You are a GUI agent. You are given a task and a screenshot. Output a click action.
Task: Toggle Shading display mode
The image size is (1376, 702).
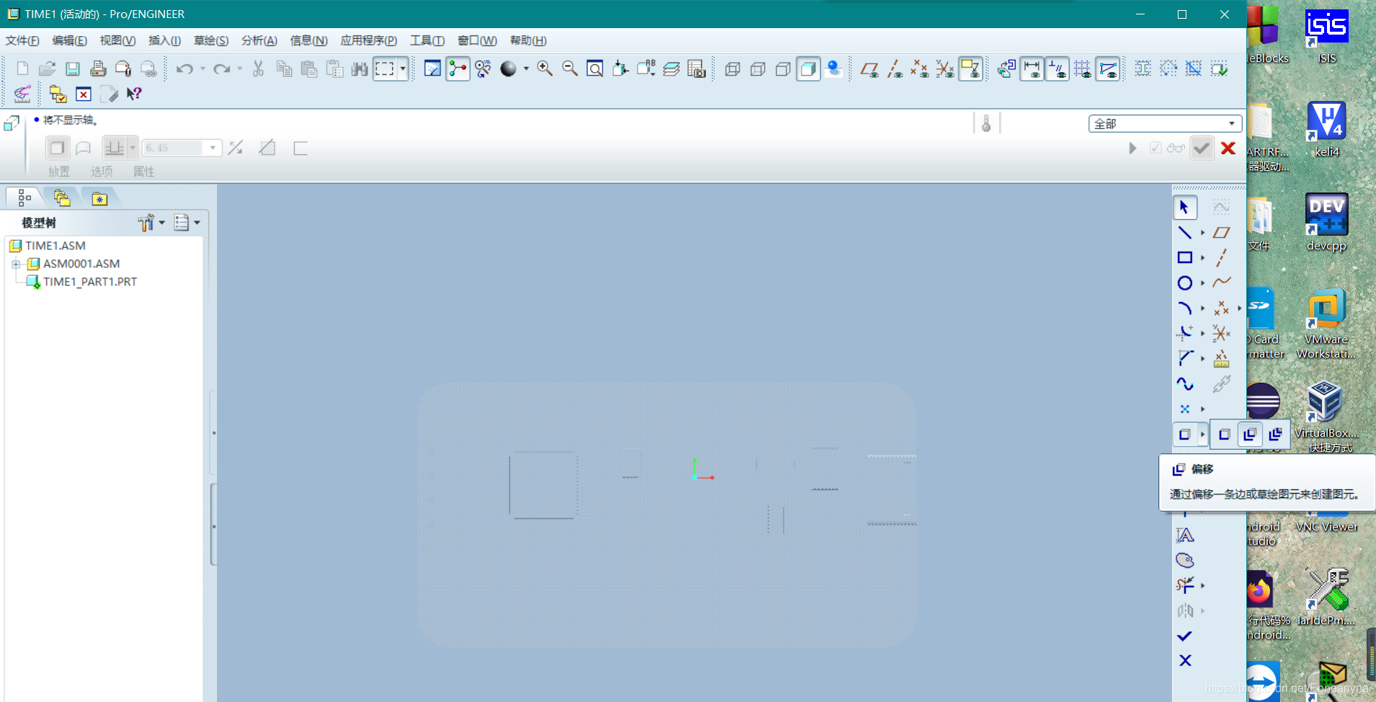click(x=808, y=68)
